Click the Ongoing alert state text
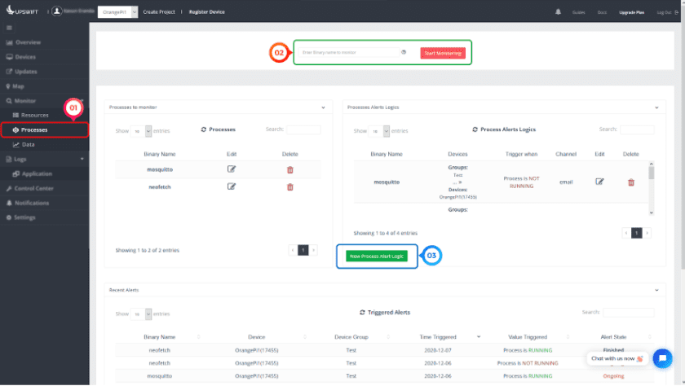The height and width of the screenshot is (386, 685). pos(613,376)
